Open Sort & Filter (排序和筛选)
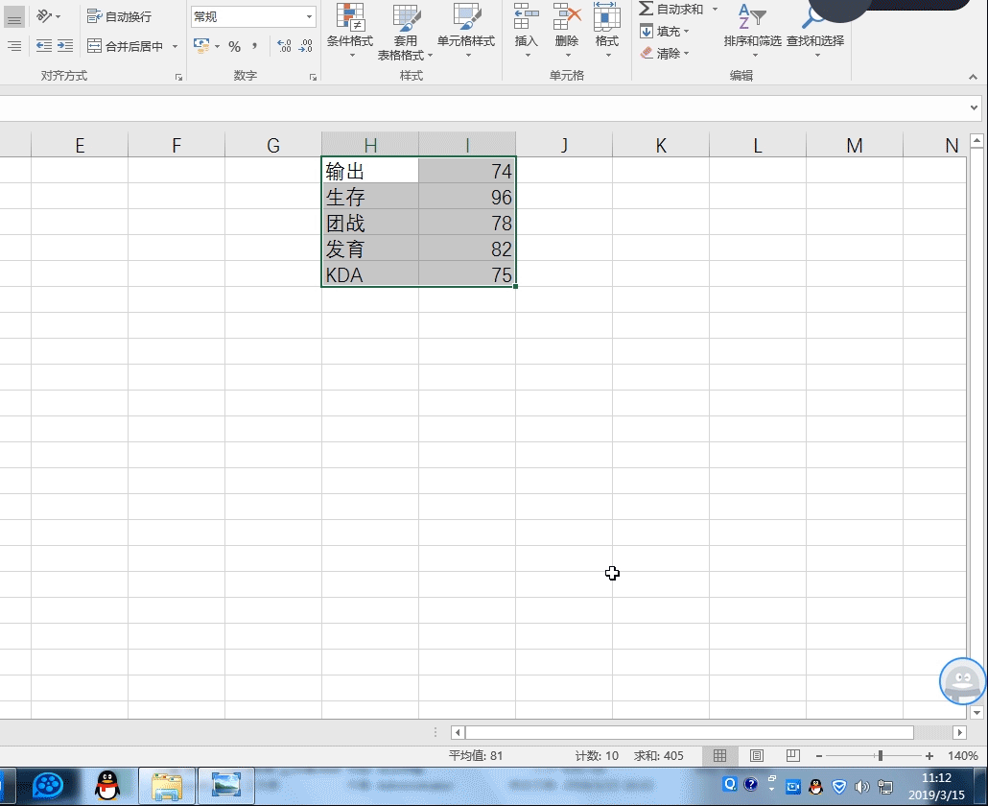 [752, 31]
